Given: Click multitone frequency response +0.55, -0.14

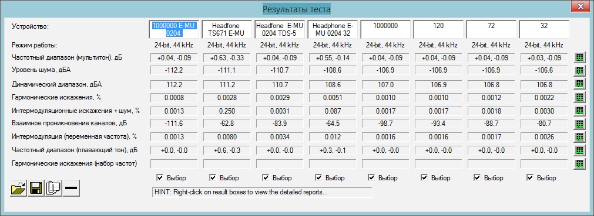Looking at the screenshot, I should 333,57.
